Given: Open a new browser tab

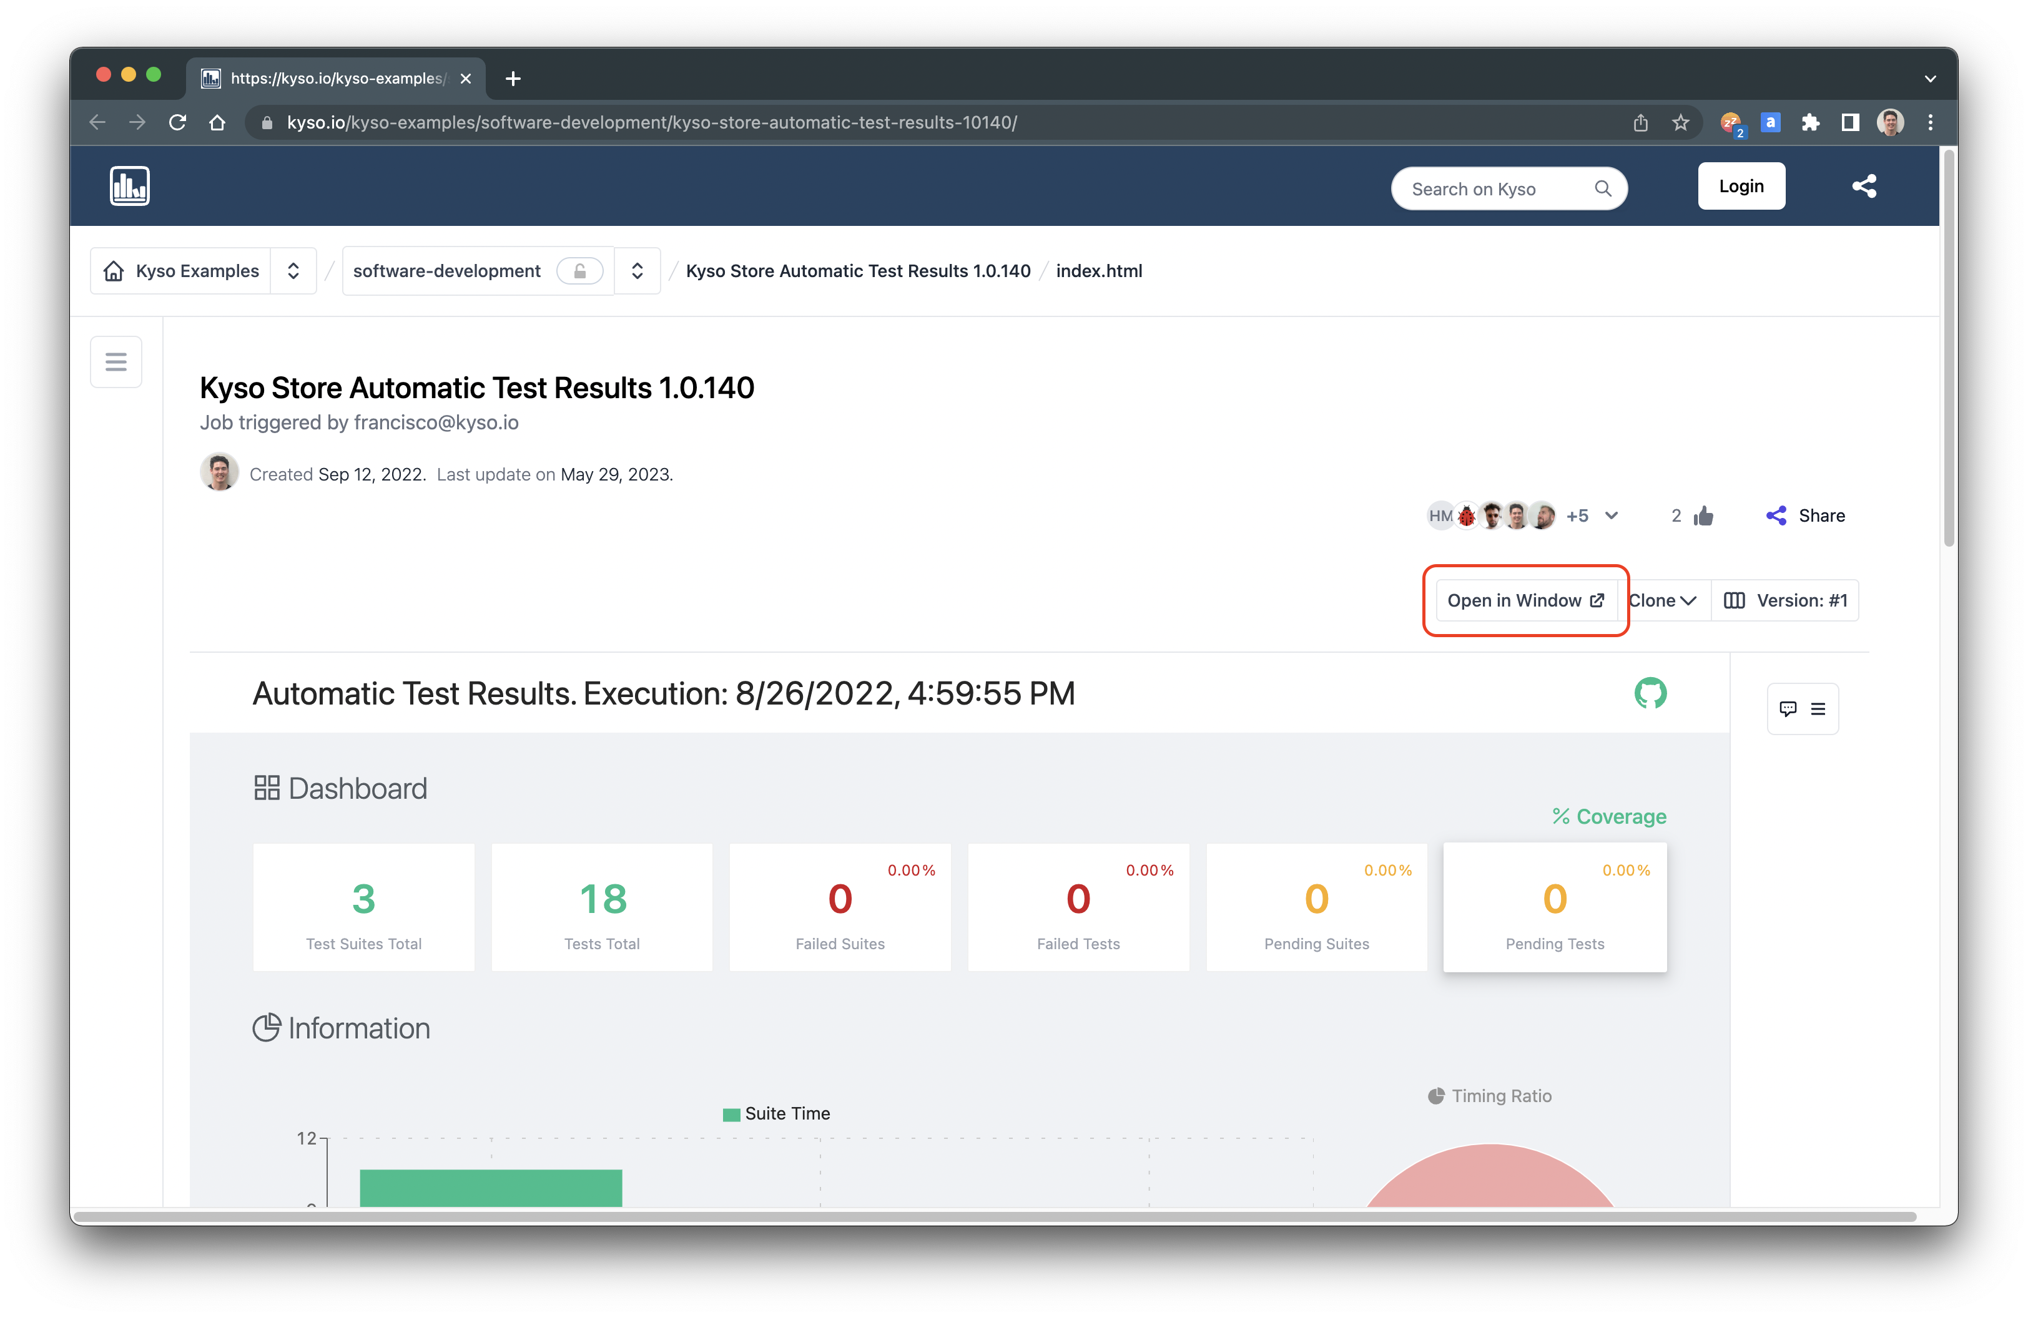Looking at the screenshot, I should pyautogui.click(x=513, y=79).
